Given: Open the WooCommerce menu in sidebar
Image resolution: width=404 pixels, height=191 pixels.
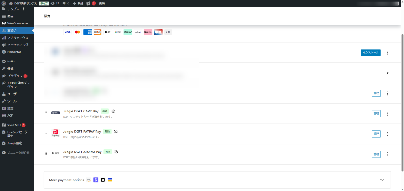Looking at the screenshot, I should coord(17,23).
